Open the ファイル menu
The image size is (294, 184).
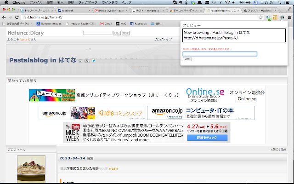click(36, 2)
